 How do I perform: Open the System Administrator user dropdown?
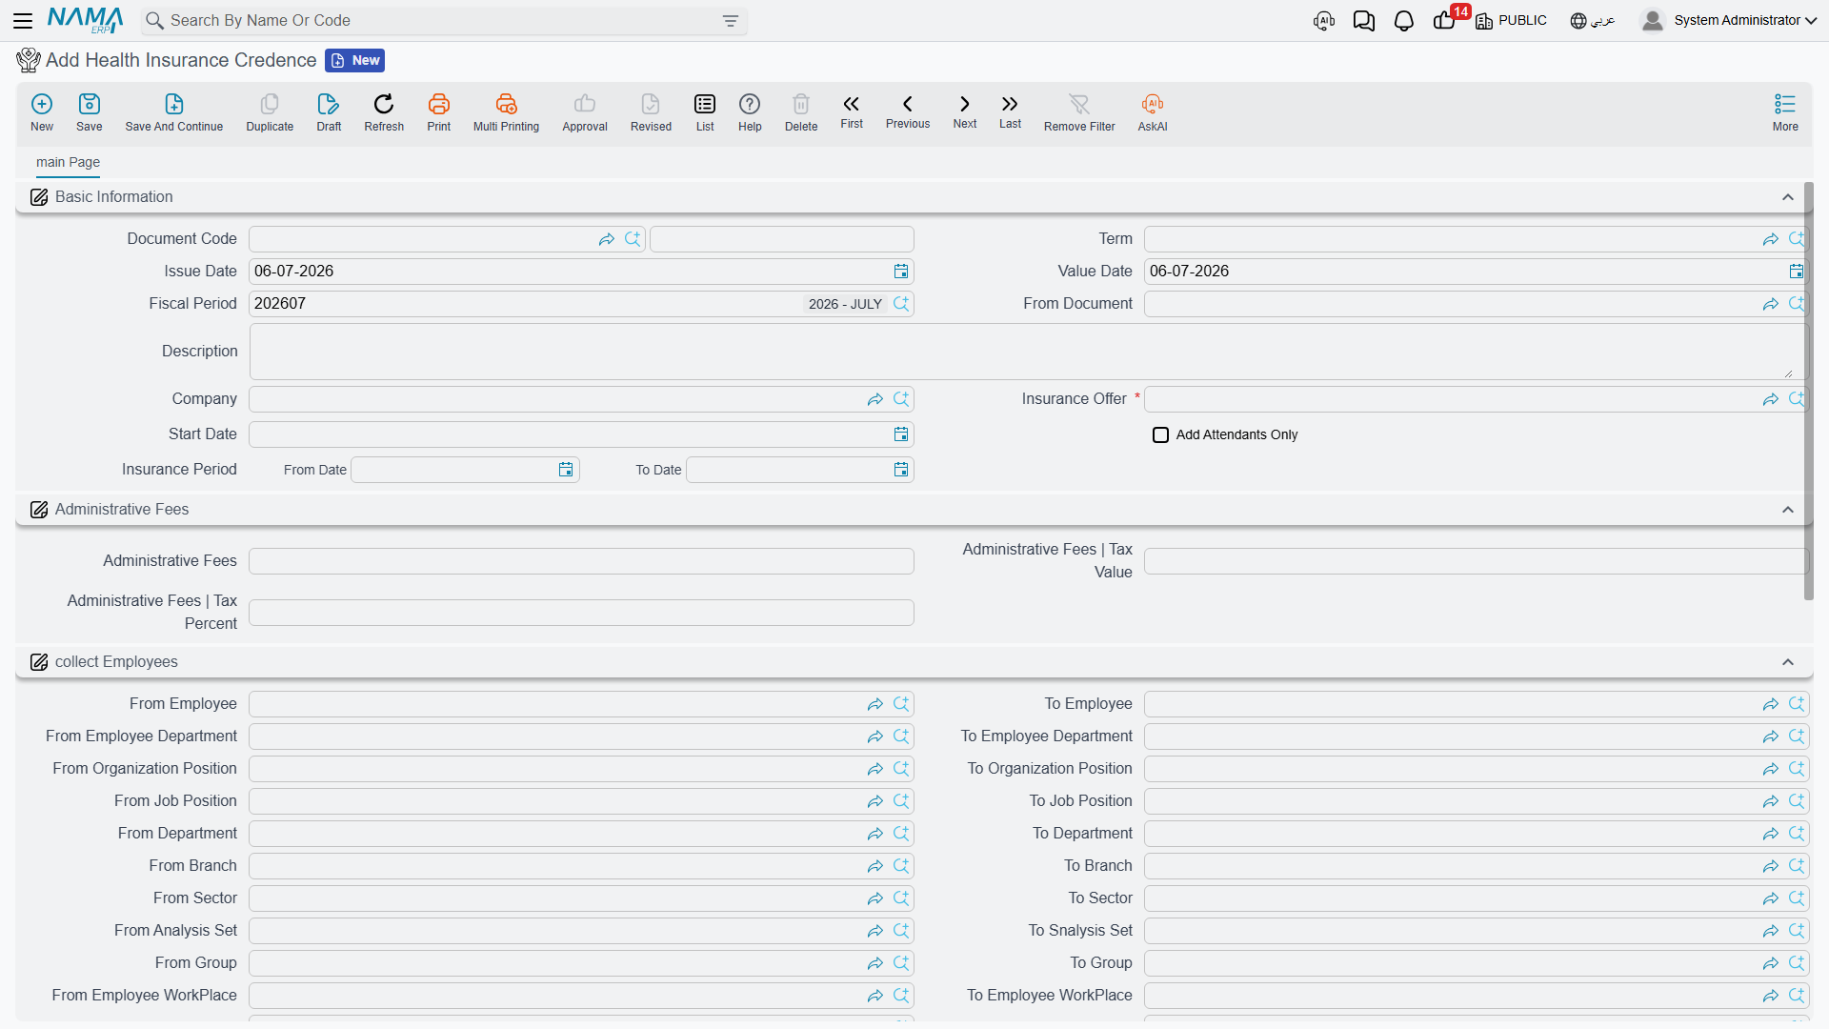tap(1729, 21)
